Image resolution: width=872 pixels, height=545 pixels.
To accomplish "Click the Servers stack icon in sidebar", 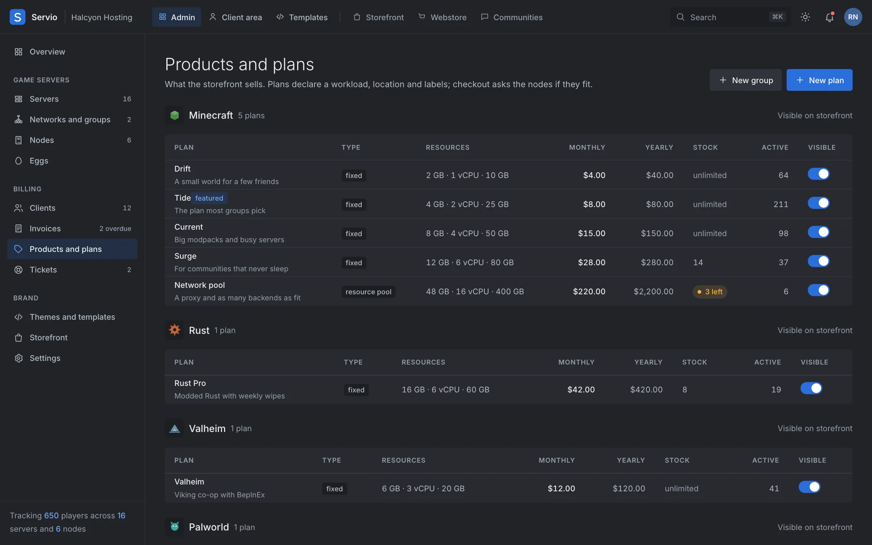I will pyautogui.click(x=18, y=99).
